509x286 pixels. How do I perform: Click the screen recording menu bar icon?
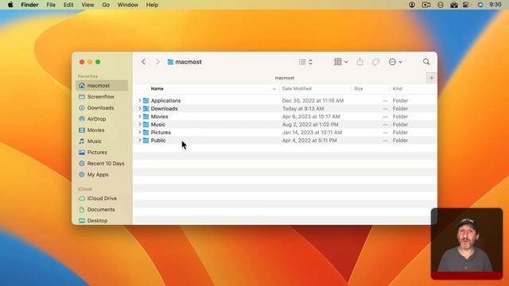tap(426, 5)
